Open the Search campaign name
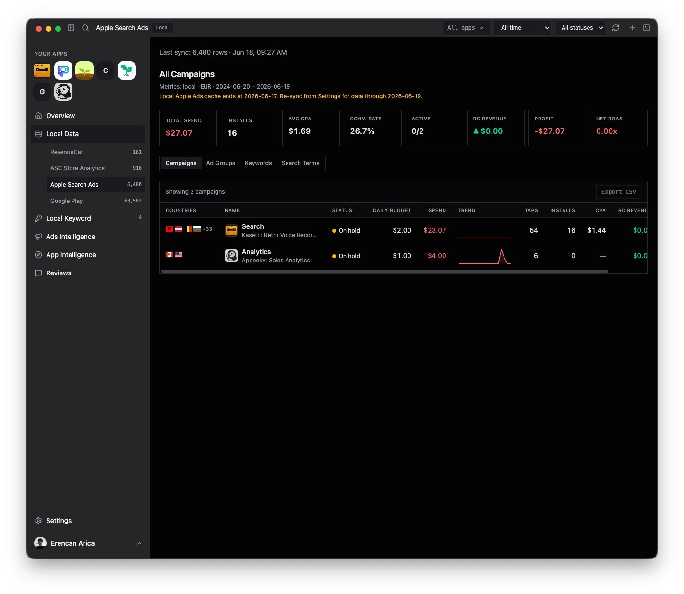This screenshot has width=684, height=594. tap(253, 226)
